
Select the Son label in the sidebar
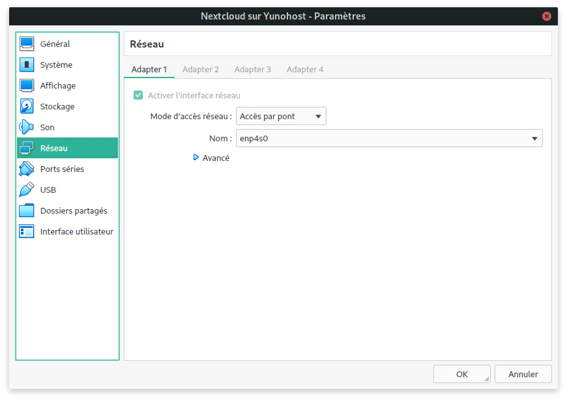(48, 128)
